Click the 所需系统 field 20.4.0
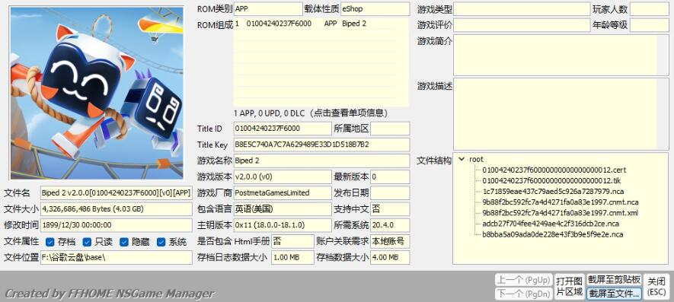Image resolution: width=674 pixels, height=302 pixels. point(390,225)
